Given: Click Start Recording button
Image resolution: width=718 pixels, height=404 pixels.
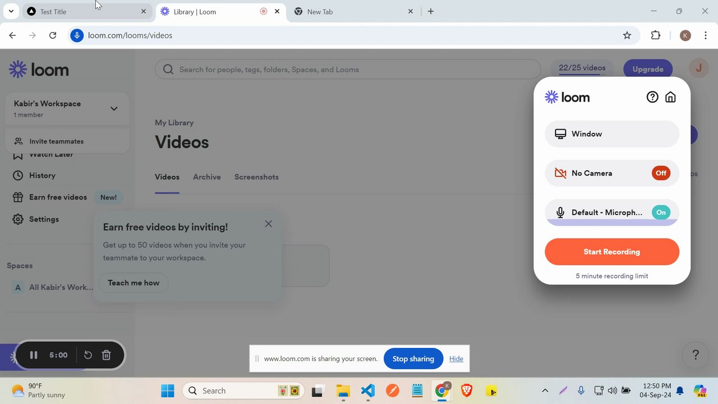Looking at the screenshot, I should coord(612,251).
